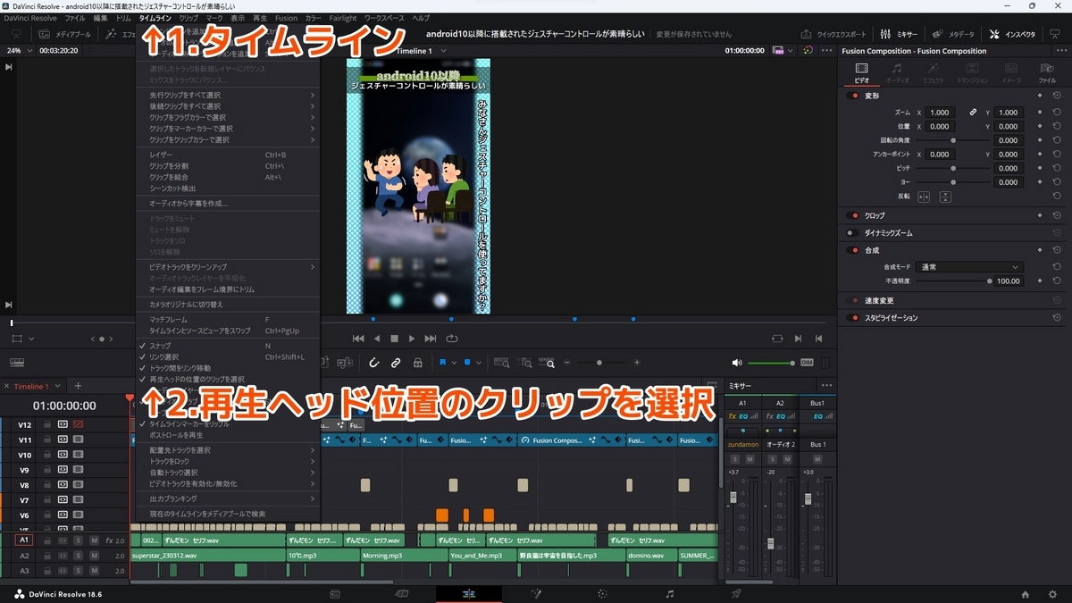Image resolution: width=1072 pixels, height=603 pixels.
Task: Expand the クロップ section in the Inspector
Action: (x=875, y=214)
